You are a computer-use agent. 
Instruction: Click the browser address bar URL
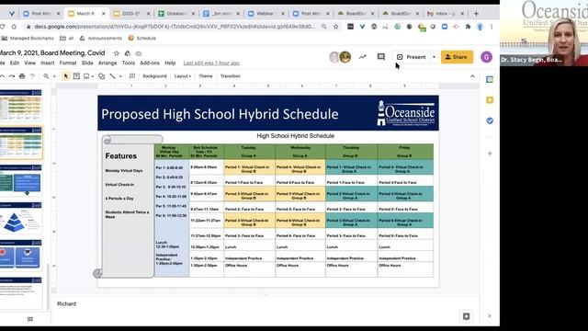pos(175,27)
